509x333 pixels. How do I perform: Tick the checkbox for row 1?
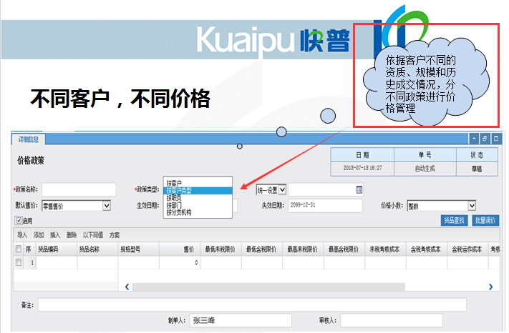tap(19, 262)
